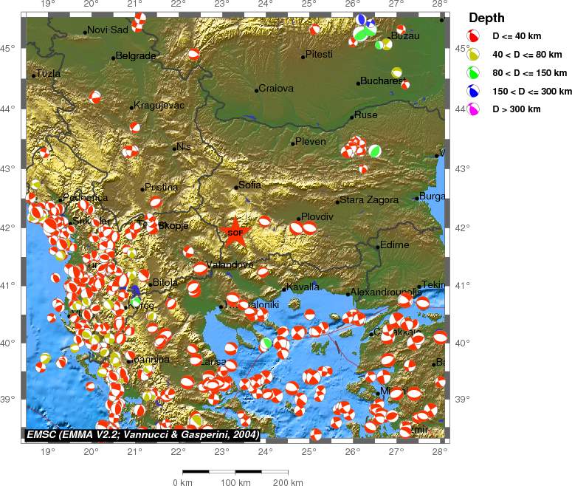Viewport: 572px width, 486px height.
Task: Click the Kragujevac city label
Action: tap(159, 106)
